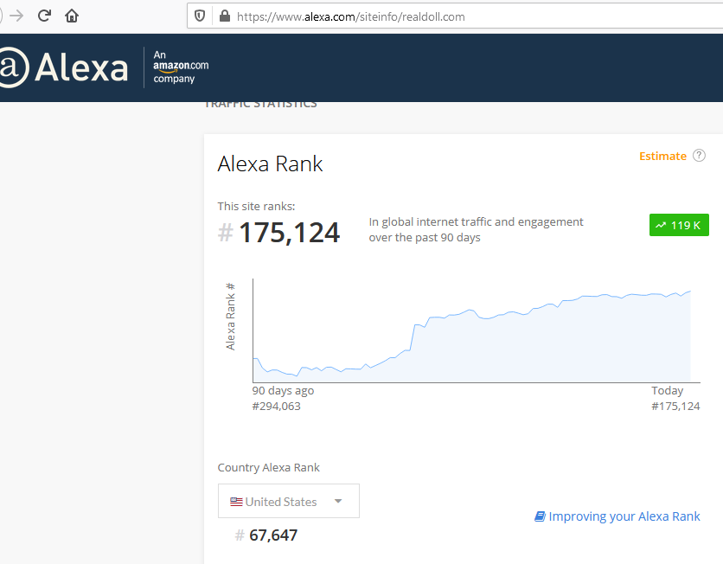The image size is (723, 564).
Task: Open the Estimate help question mark icon
Action: click(x=699, y=156)
